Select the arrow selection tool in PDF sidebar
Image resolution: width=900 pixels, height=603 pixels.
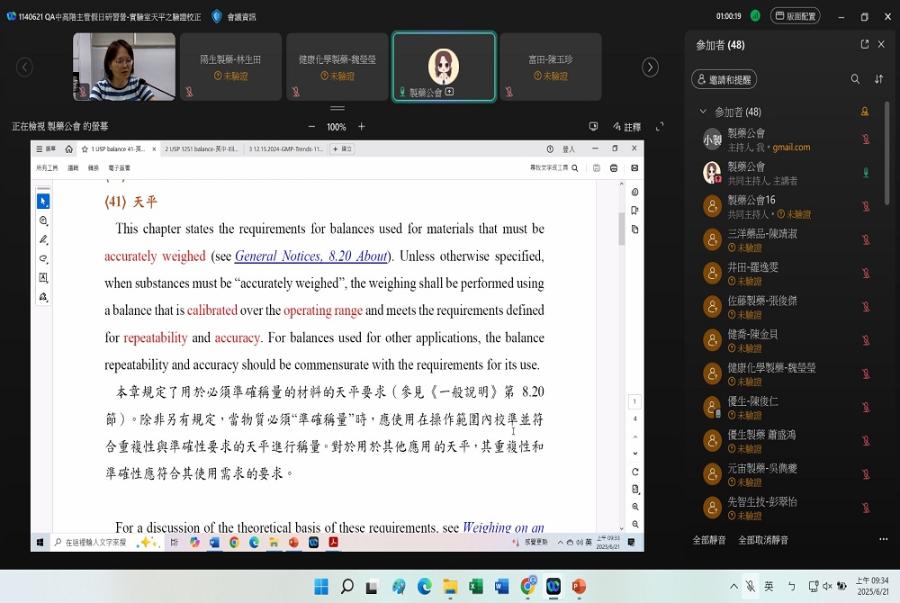[43, 202]
